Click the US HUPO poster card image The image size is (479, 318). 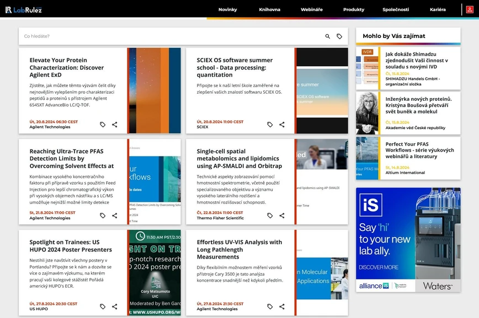(155, 273)
